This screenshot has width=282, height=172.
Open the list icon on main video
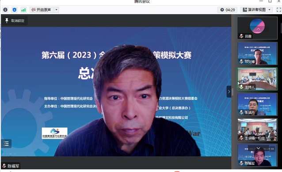click(x=6, y=144)
